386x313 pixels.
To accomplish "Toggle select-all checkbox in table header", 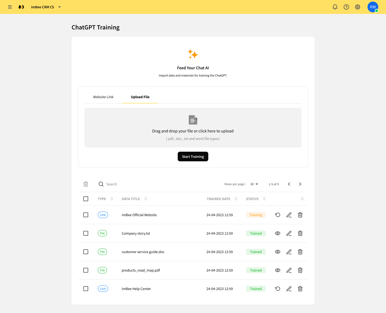I will click(86, 199).
